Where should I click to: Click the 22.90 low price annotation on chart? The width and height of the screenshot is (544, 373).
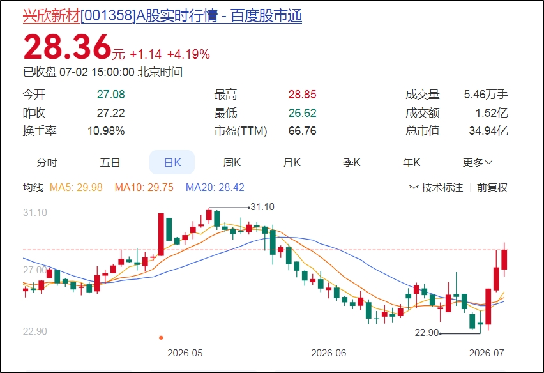[x=427, y=333]
